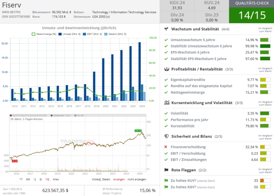The height and width of the screenshot is (196, 274).
Task: Click the green 238.36 price high marker
Action: (138, 131)
